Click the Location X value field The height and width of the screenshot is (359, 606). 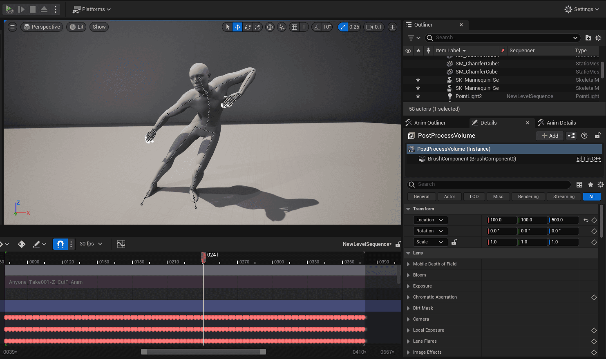(x=502, y=220)
